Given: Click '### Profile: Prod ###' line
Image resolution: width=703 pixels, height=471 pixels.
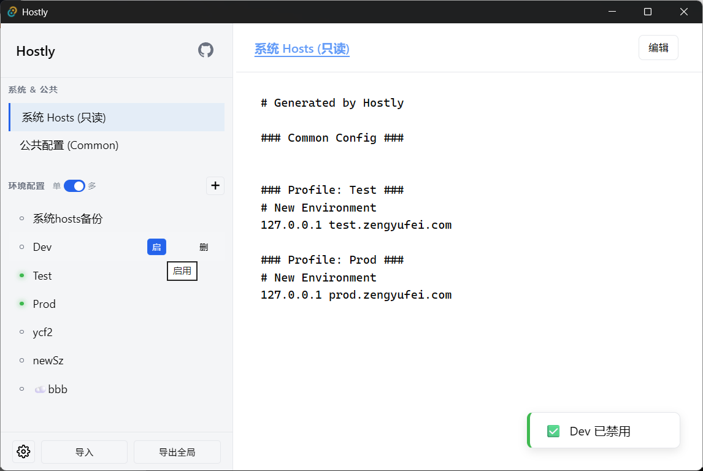Looking at the screenshot, I should click(x=332, y=260).
